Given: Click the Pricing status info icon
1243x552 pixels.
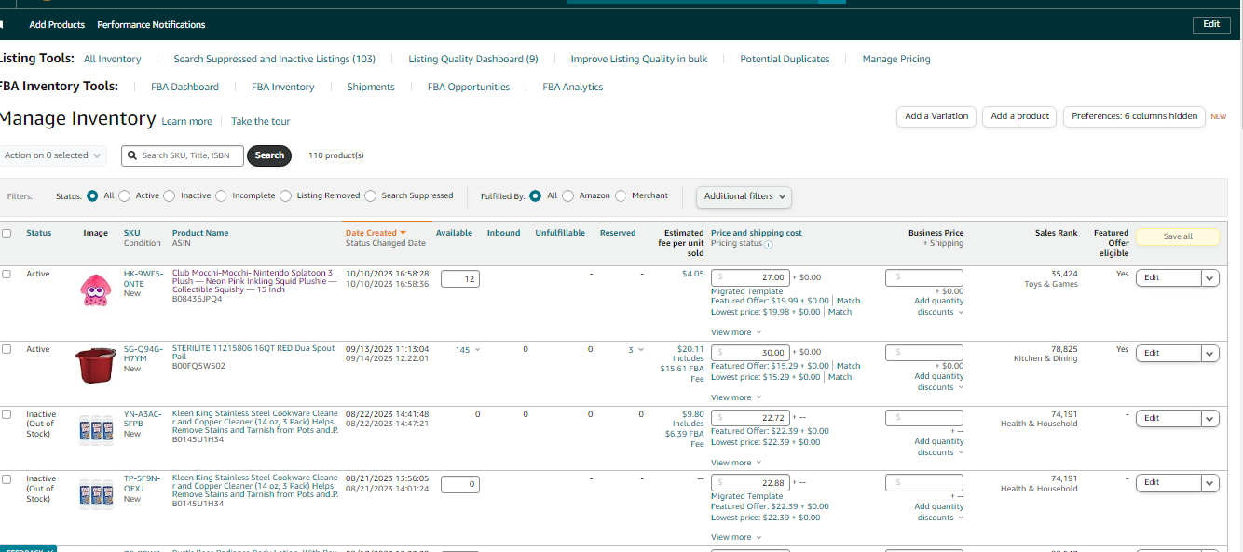Looking at the screenshot, I should pyautogui.click(x=768, y=245).
